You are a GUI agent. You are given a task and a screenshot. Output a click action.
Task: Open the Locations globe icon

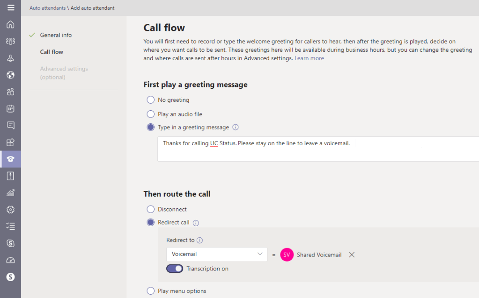click(10, 75)
